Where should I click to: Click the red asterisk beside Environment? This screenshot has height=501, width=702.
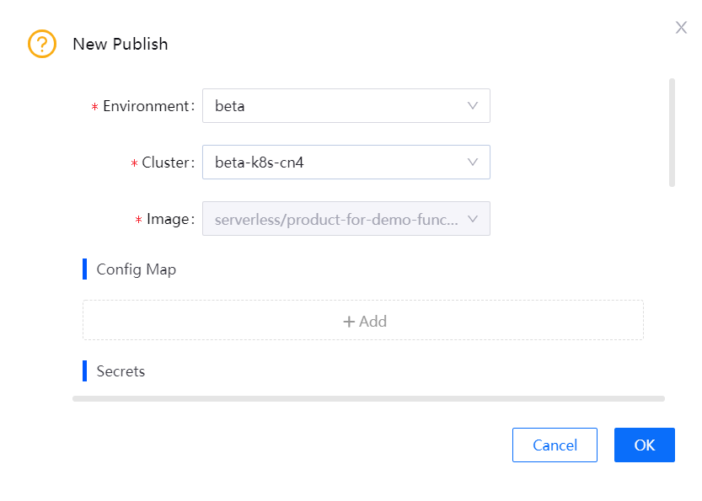point(93,106)
